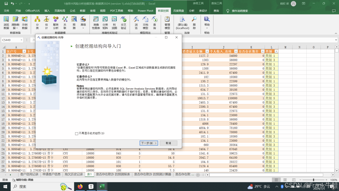Click the 浏览数据 (Explore Data) ribbon icon

6,23
